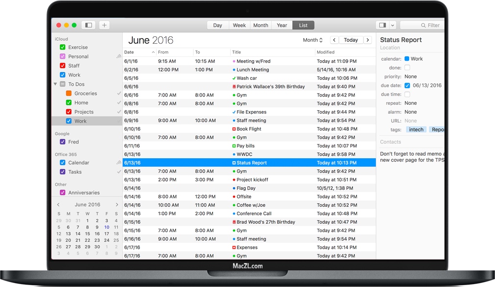Click birthday icon for Patrick Wallace's 39th Birthday
Screen dimensions: 495x287
234,87
